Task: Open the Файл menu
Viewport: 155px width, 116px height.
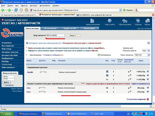Action: pyautogui.click(x=3, y=6)
